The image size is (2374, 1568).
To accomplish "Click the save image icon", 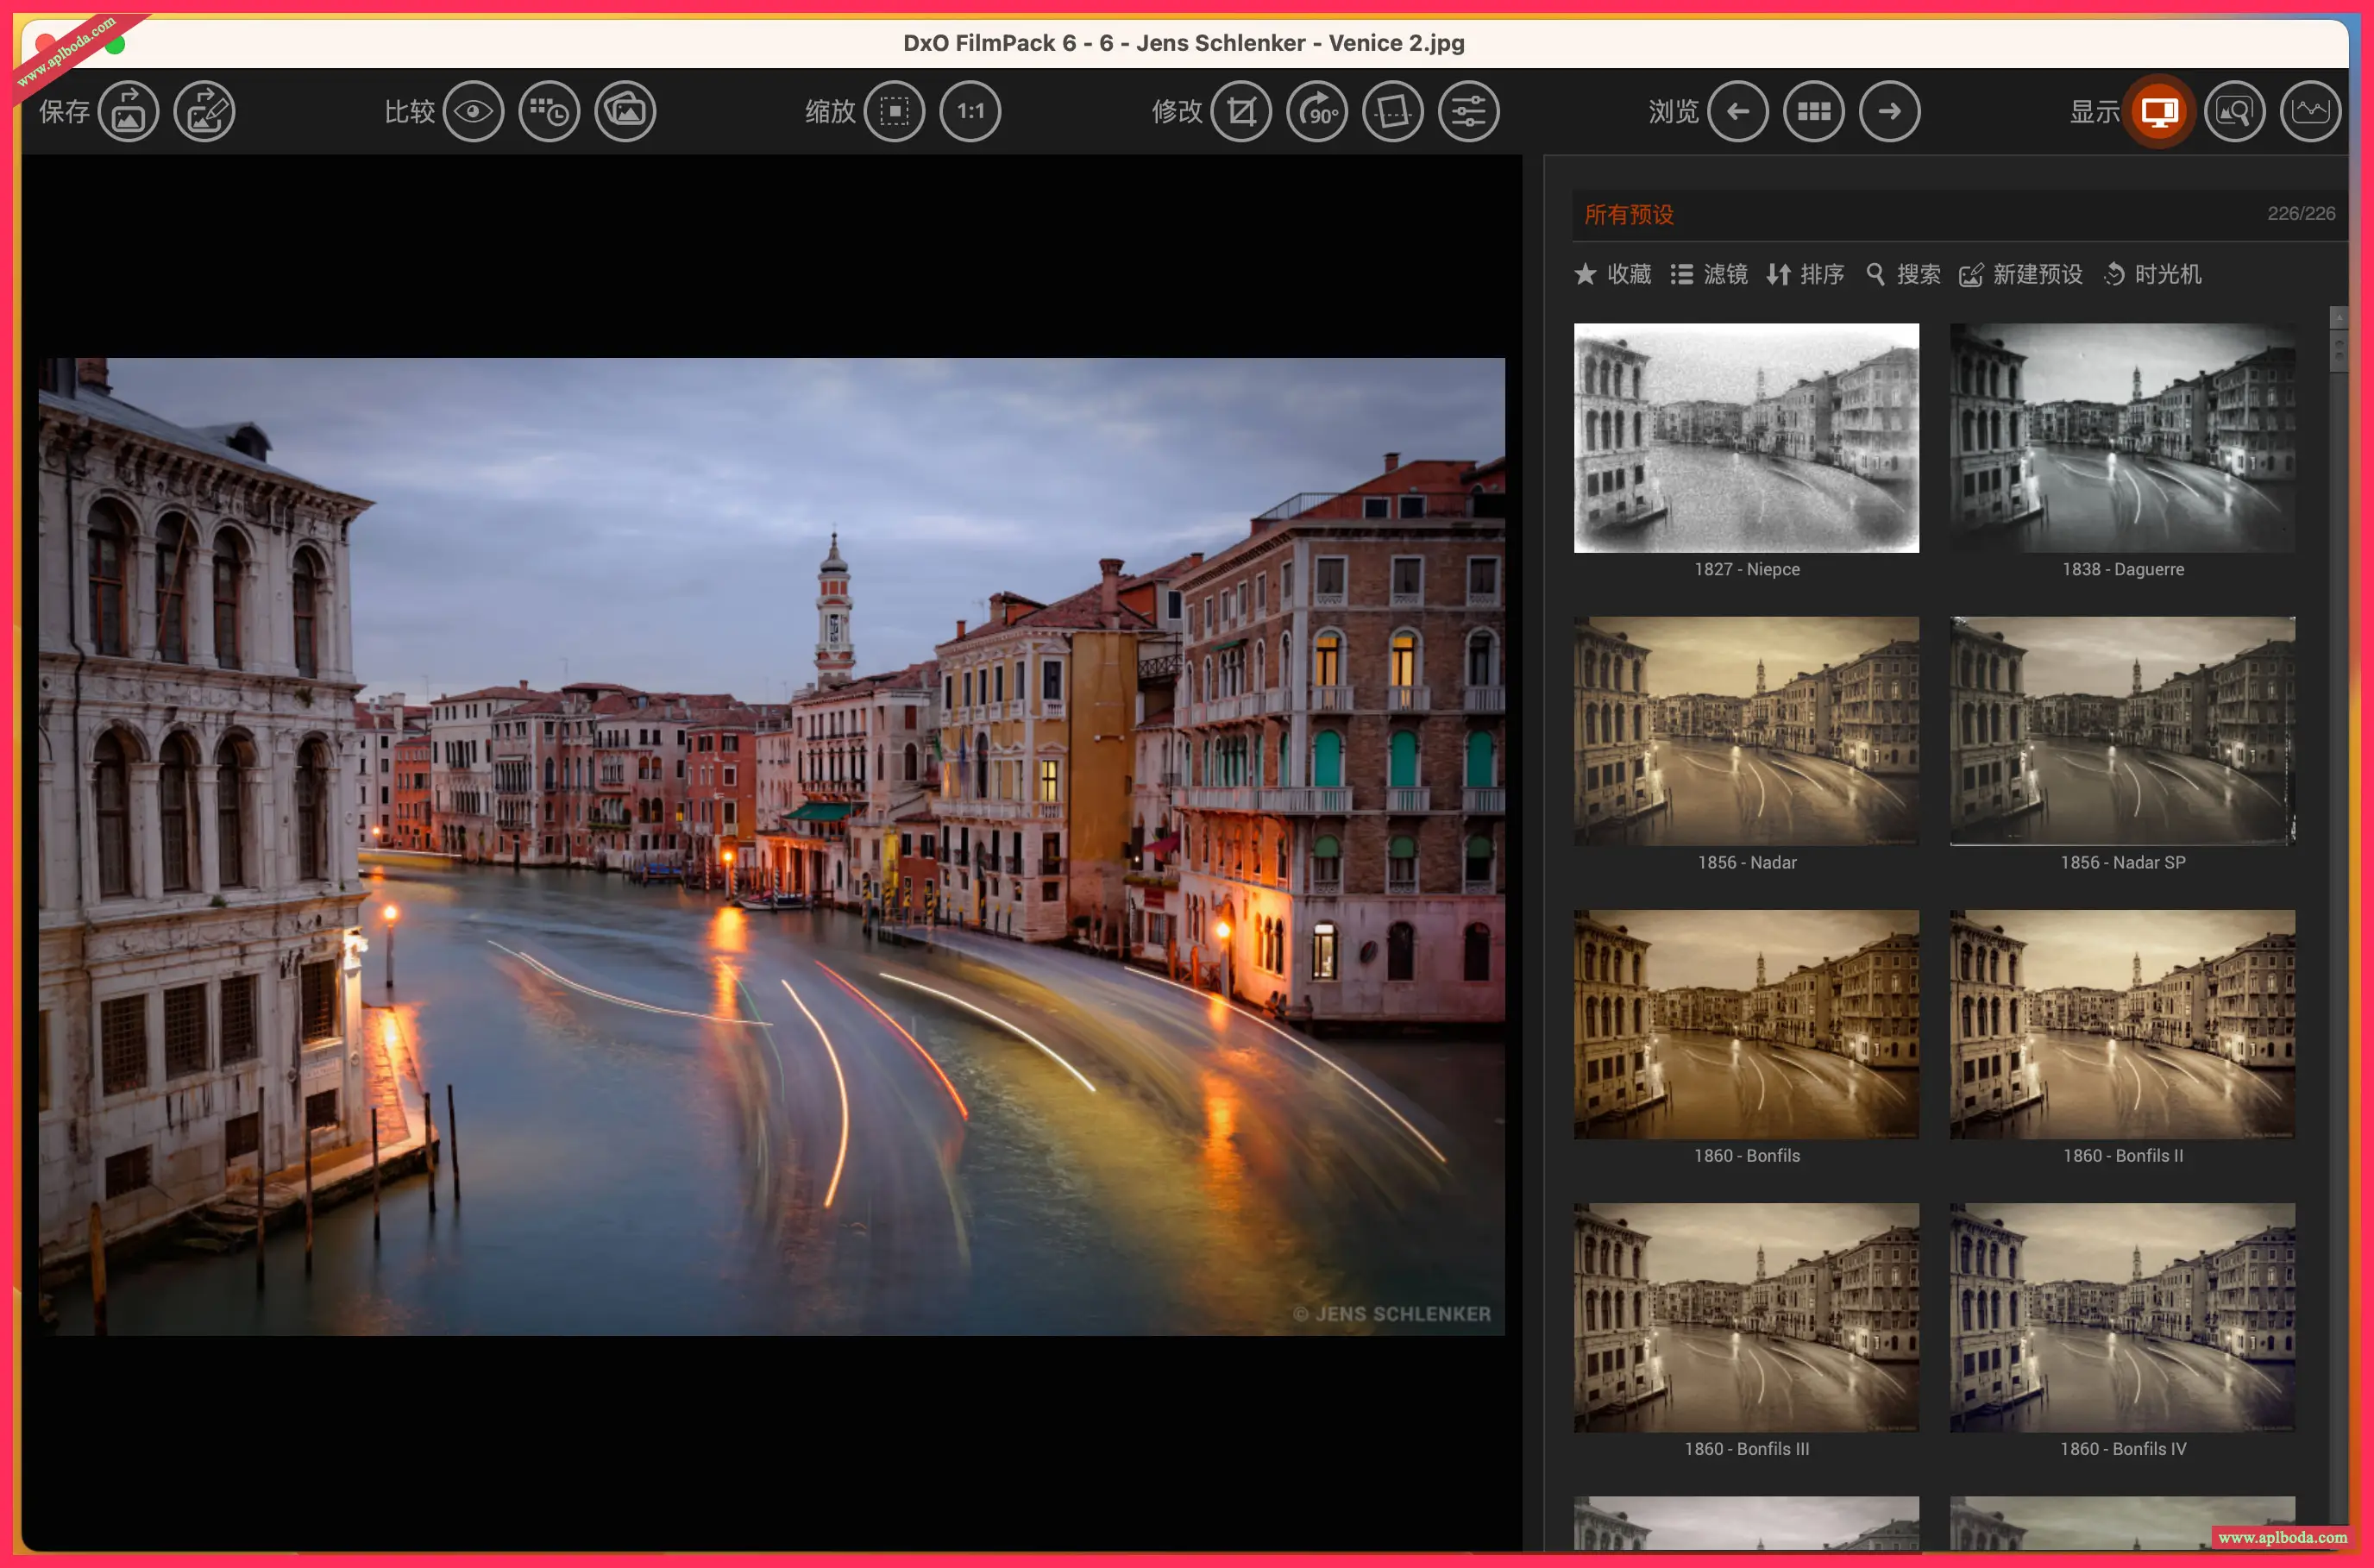I will [x=128, y=111].
